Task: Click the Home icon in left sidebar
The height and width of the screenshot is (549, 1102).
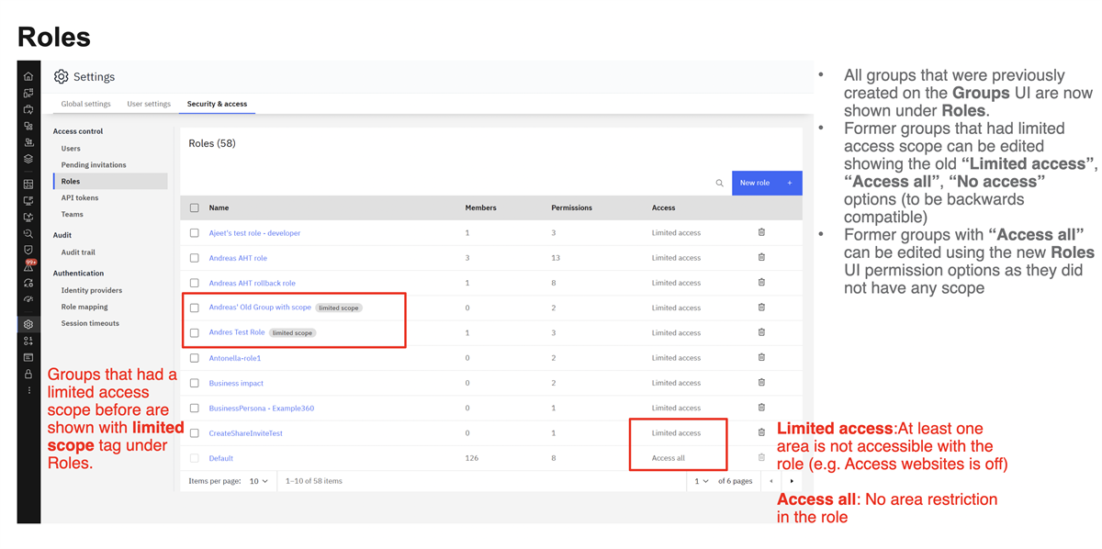Action: (x=28, y=77)
